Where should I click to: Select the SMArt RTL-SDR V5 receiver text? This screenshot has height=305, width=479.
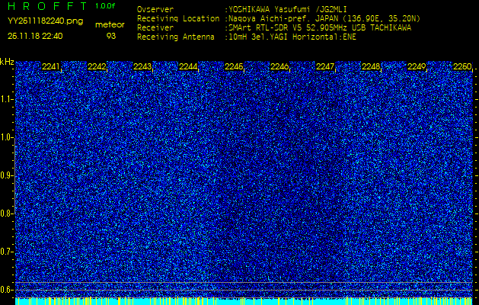click(x=320, y=28)
